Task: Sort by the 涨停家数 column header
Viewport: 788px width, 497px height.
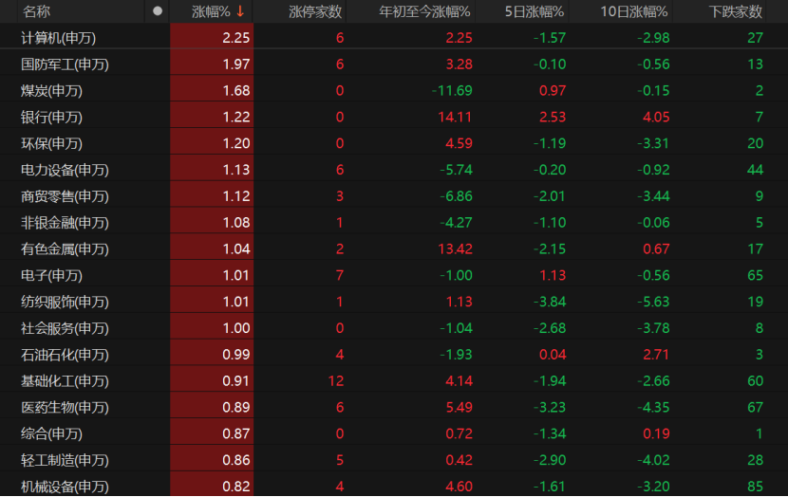Action: coord(315,11)
